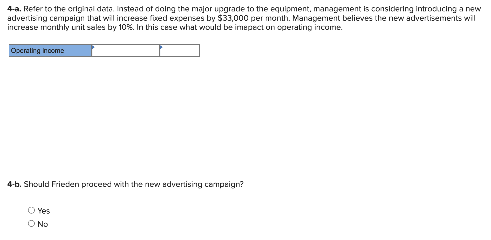Click the No answer label text

click(x=43, y=223)
